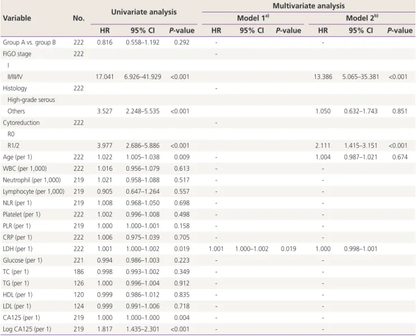Click the CI value 0.558–1.192

143,43
